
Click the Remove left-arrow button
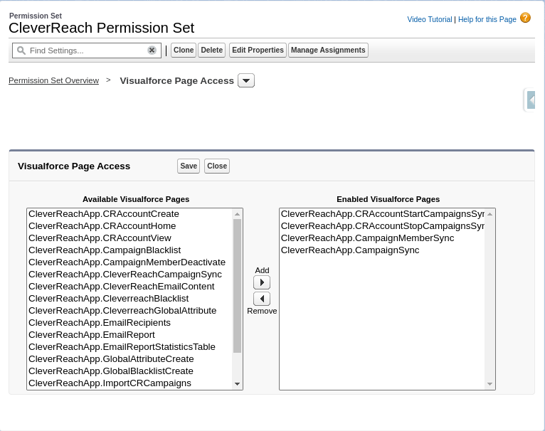tap(262, 299)
